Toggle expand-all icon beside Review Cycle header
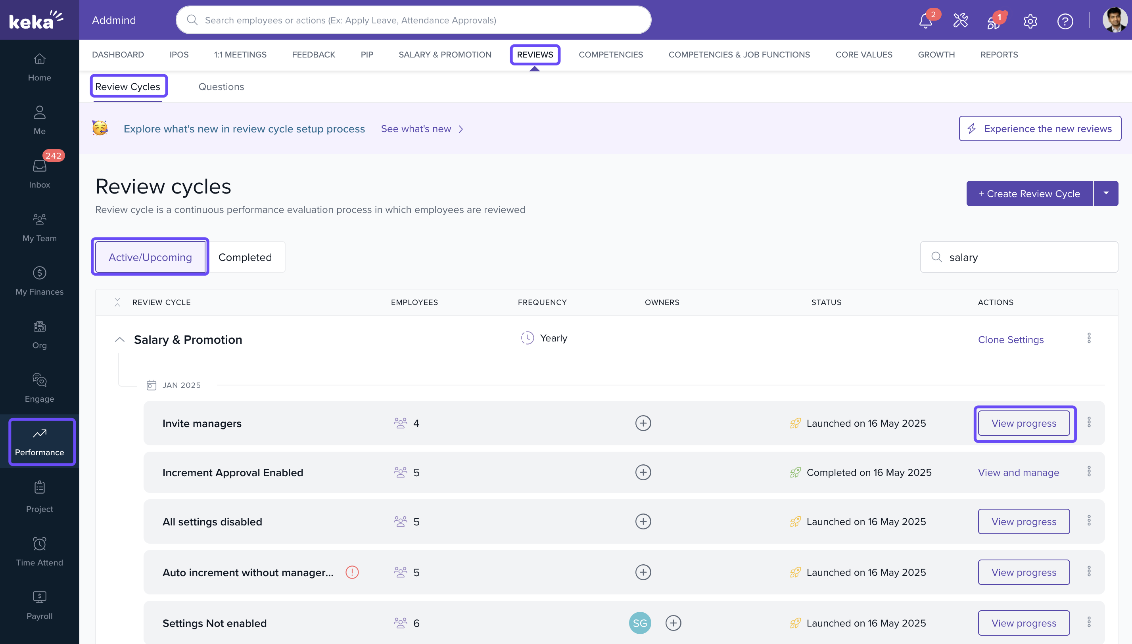 click(117, 302)
